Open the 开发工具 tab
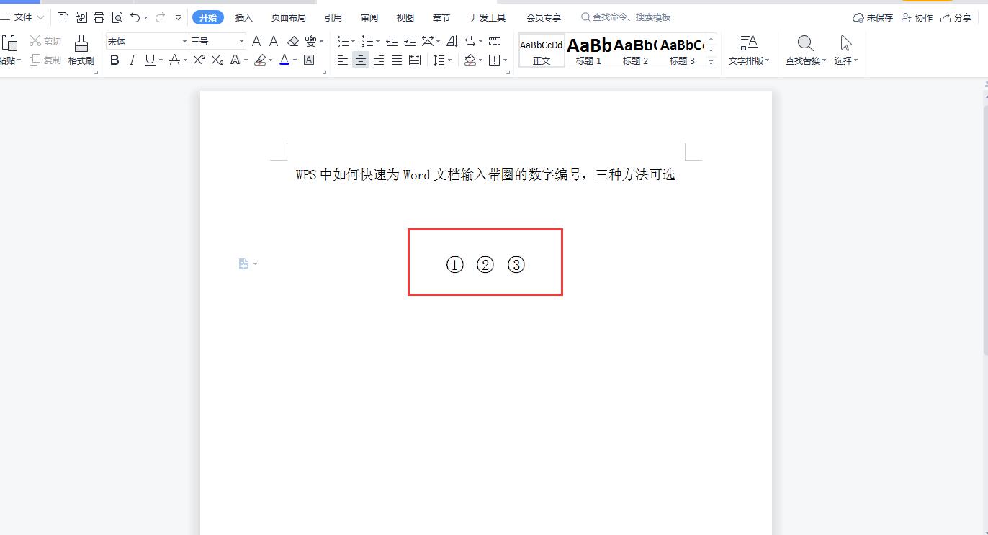Viewport: 988px width, 535px height. click(x=488, y=17)
